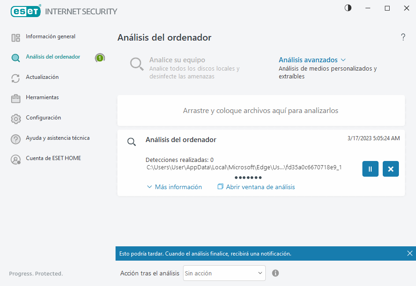Image resolution: width=416 pixels, height=286 pixels.
Task: Toggle the dark mode contrast switch
Action: pyautogui.click(x=348, y=8)
